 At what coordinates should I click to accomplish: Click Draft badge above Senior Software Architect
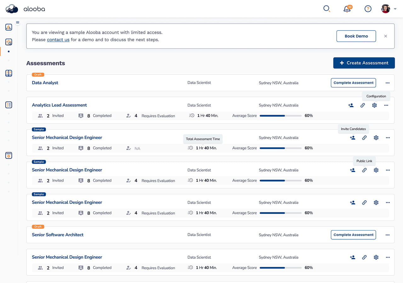coord(38,226)
